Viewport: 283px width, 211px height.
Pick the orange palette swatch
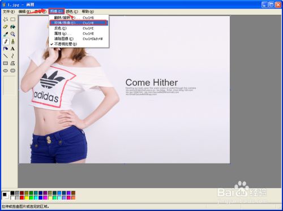click(x=74, y=198)
